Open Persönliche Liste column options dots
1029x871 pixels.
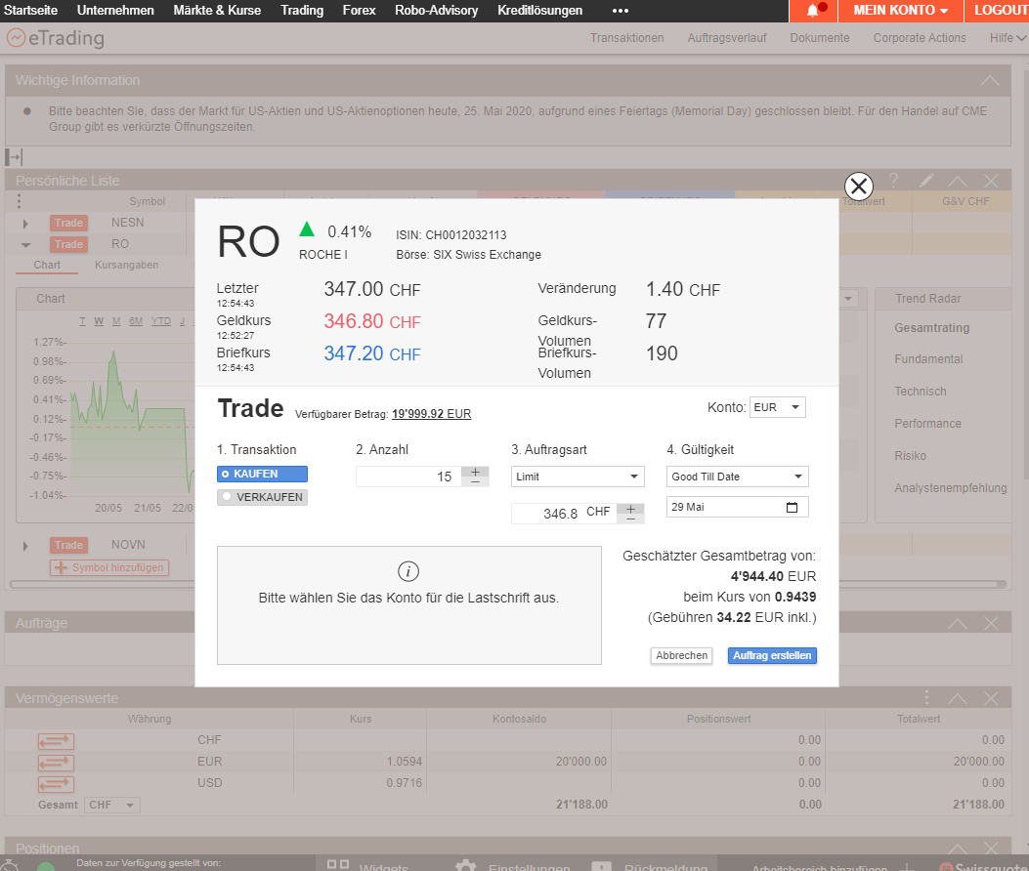(x=19, y=201)
